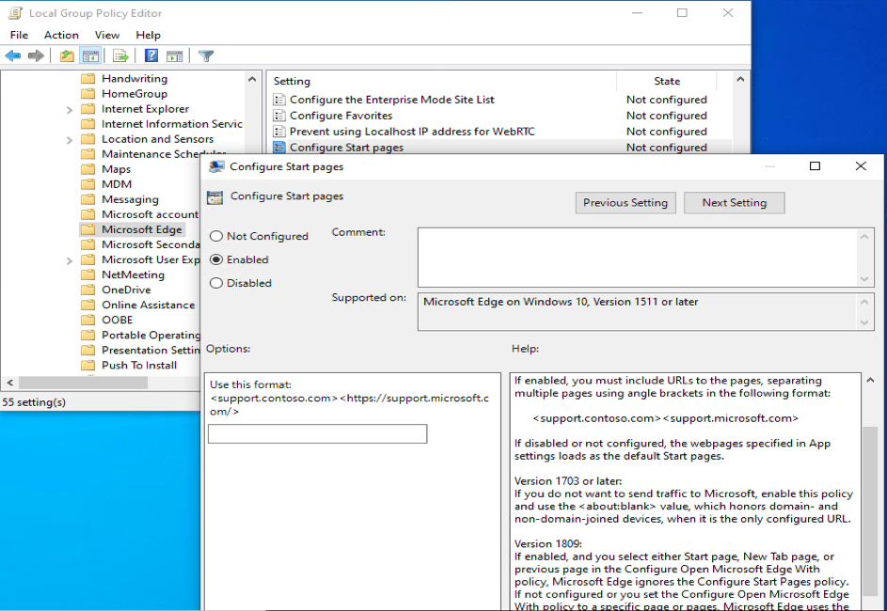This screenshot has width=887, height=611.
Task: Select the Microsoft Seconda tree item
Action: [x=150, y=244]
